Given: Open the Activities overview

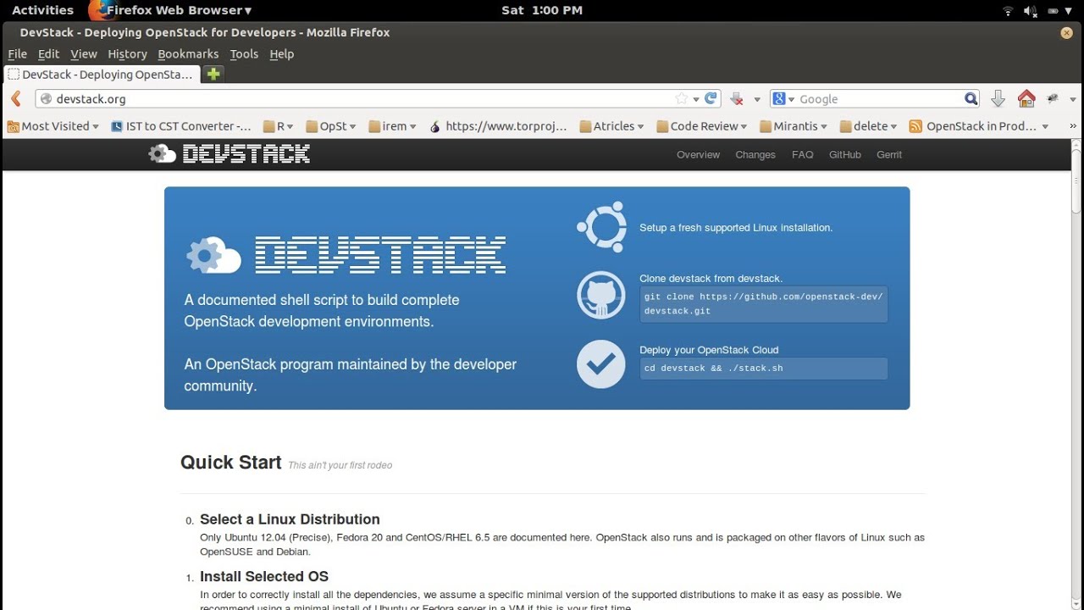Looking at the screenshot, I should pyautogui.click(x=42, y=10).
